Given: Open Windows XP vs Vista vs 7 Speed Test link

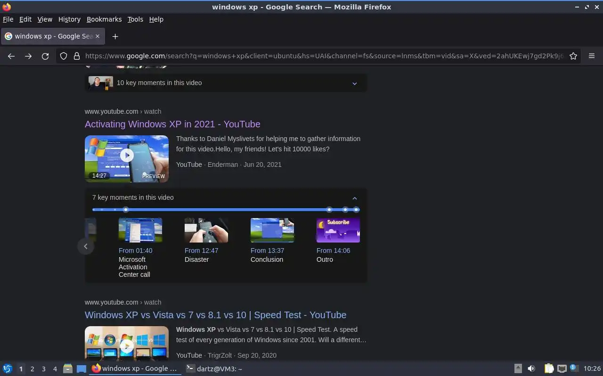Looking at the screenshot, I should click(x=215, y=315).
